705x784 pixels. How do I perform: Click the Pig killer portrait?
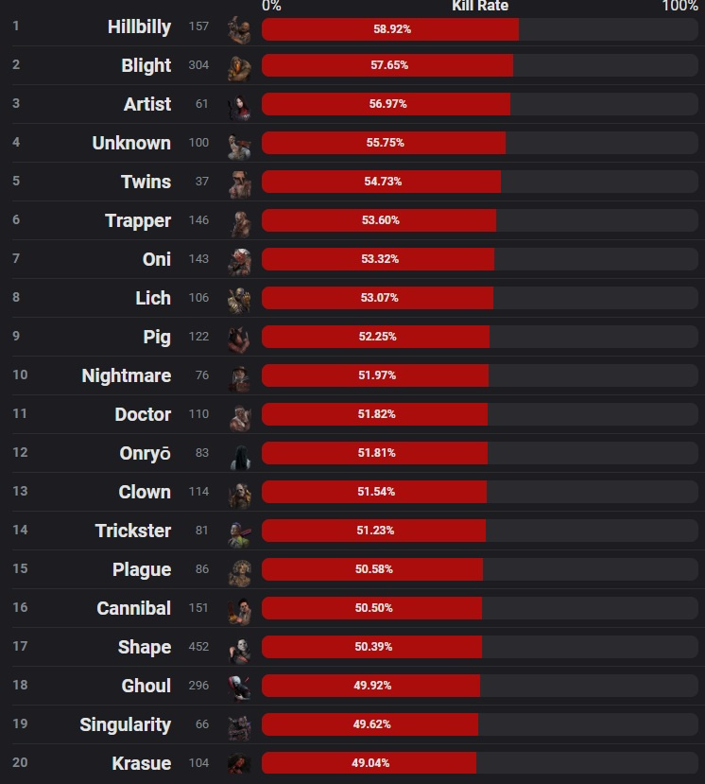coord(239,340)
